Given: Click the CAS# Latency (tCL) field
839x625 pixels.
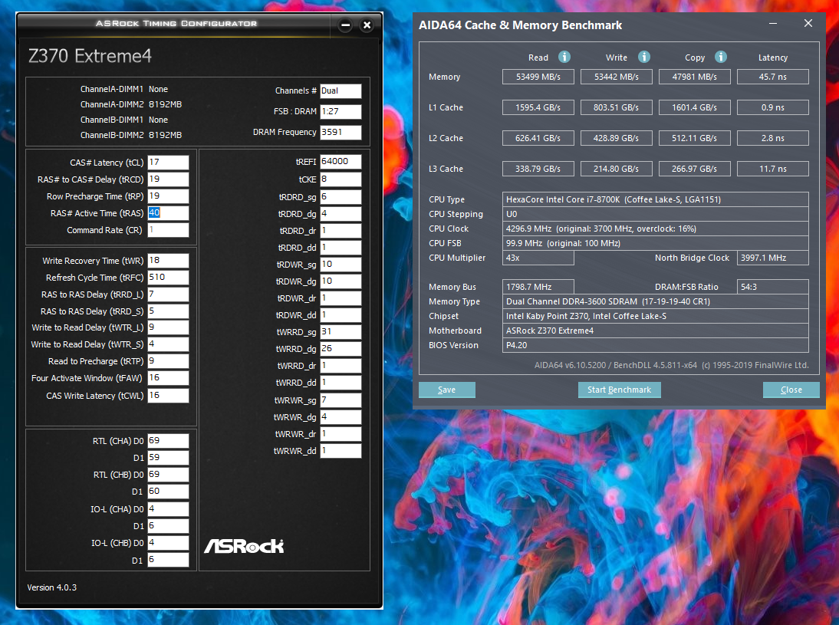Looking at the screenshot, I should (x=168, y=162).
